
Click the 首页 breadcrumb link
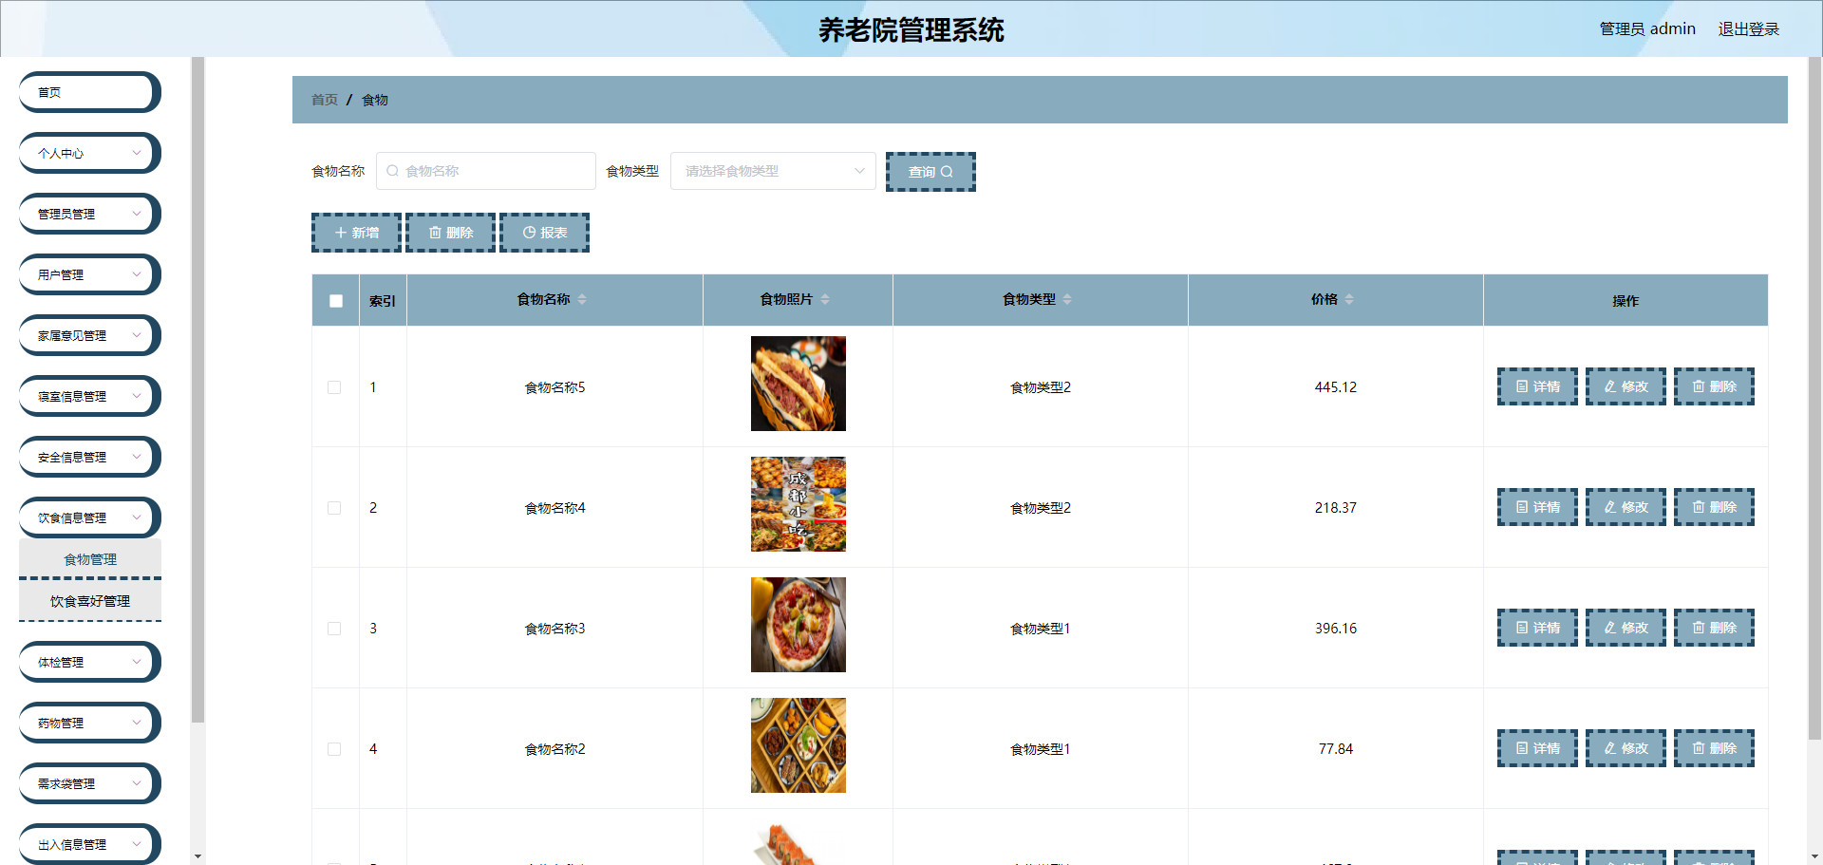click(x=325, y=100)
